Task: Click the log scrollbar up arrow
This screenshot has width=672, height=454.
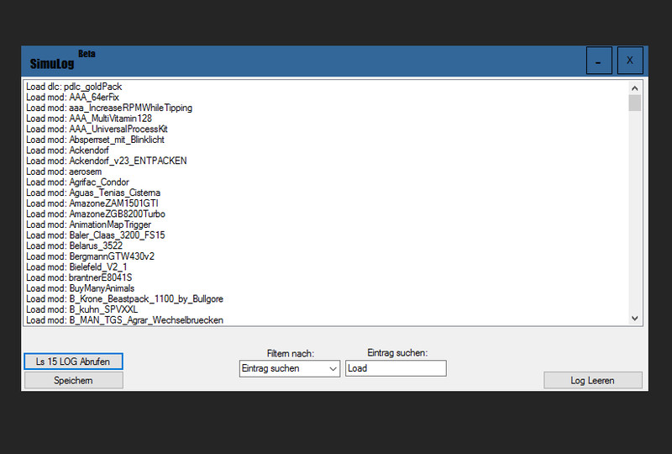Action: point(635,87)
